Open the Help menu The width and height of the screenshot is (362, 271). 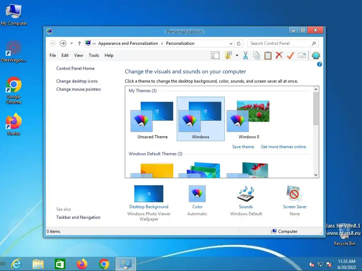tap(109, 55)
